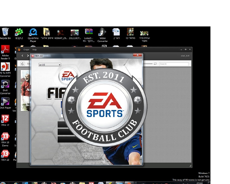
Task: Expand the en-US language dropdown
Action: (x=50, y=65)
